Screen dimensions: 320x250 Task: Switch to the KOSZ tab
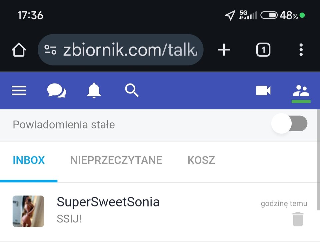(201, 160)
